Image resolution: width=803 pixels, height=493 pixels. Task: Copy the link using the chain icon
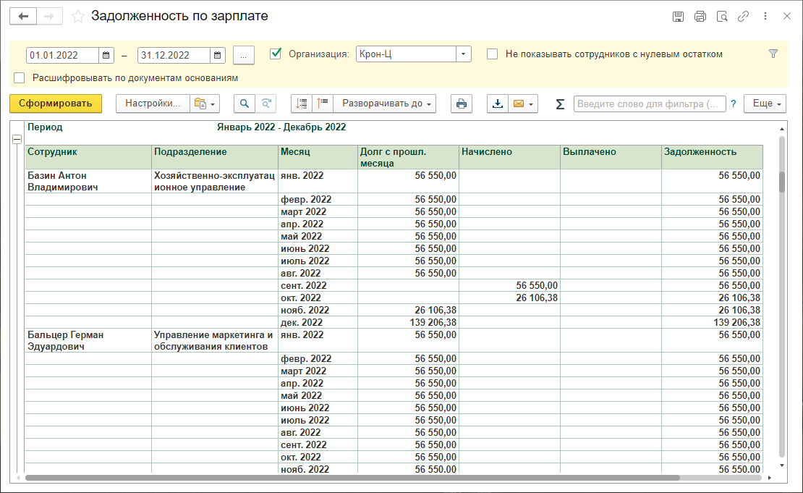pos(743,17)
